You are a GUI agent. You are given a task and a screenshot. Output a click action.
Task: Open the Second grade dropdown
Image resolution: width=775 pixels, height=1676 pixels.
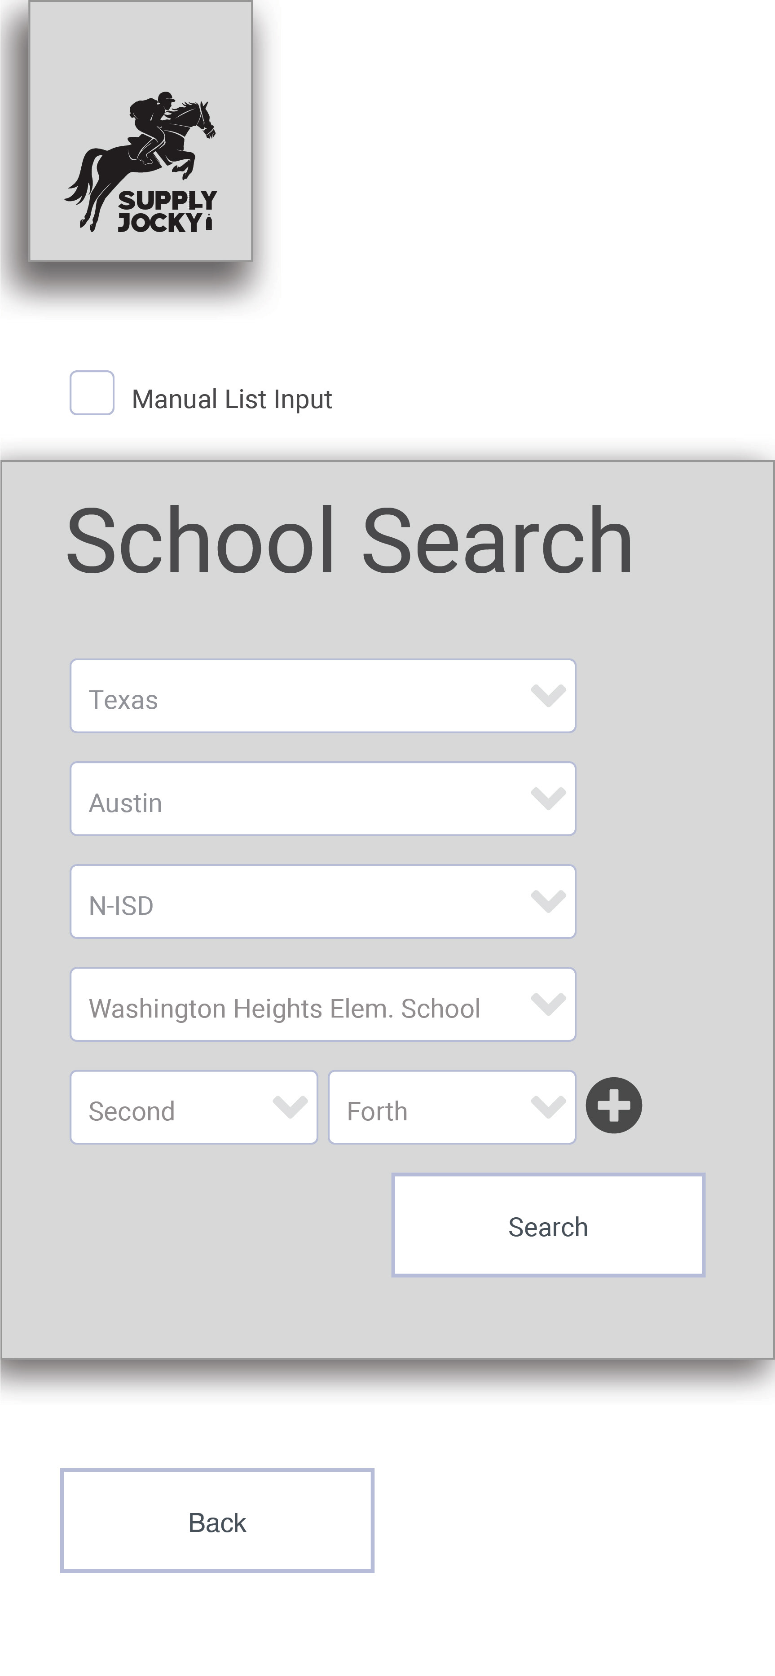coord(194,1107)
